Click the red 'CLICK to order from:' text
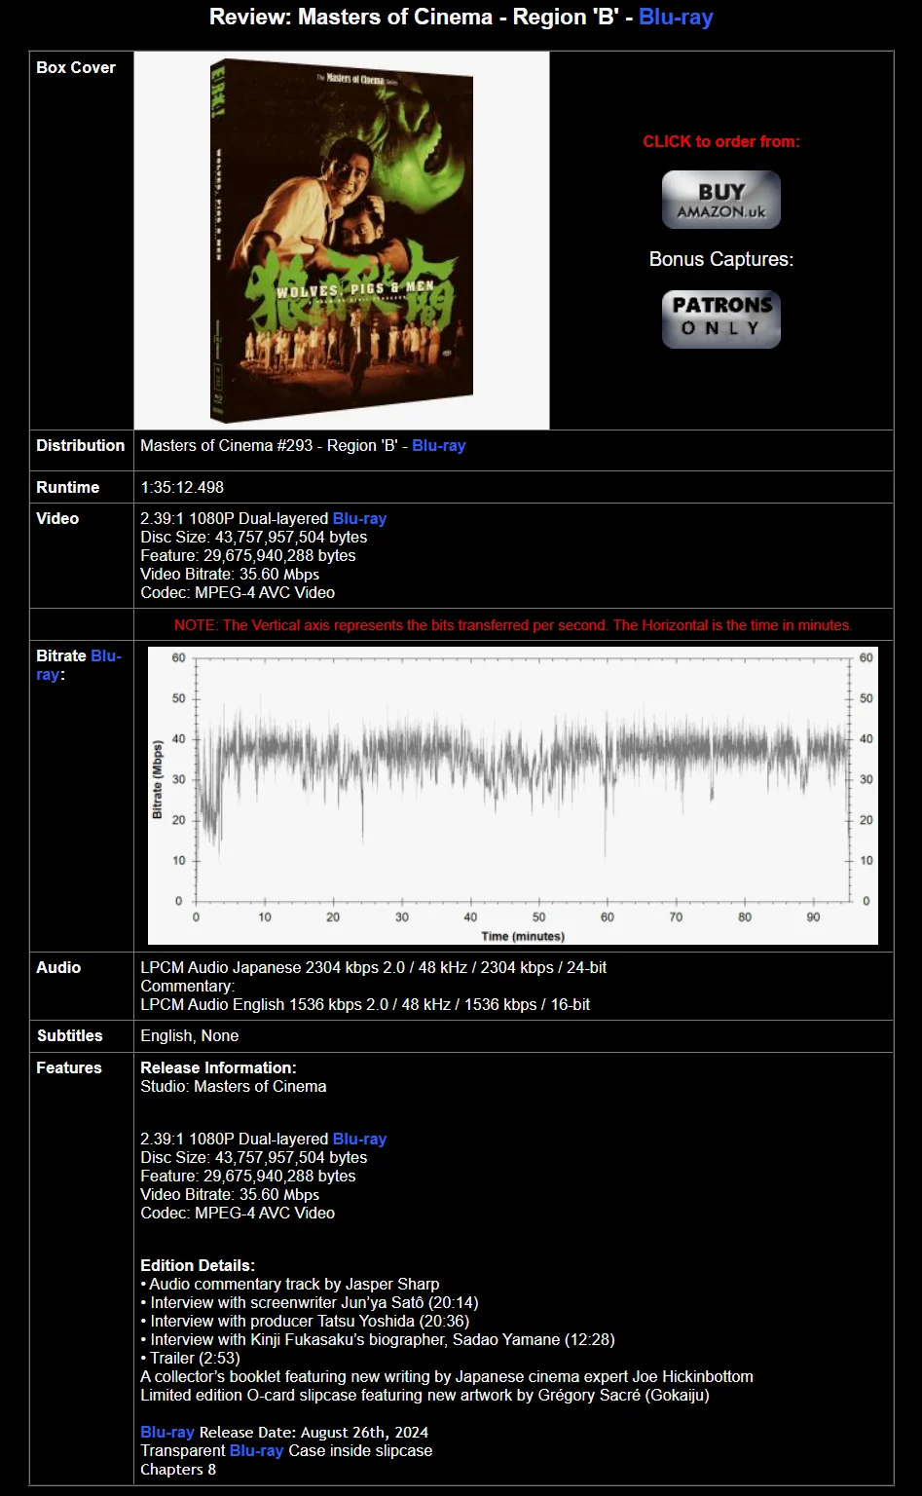The height and width of the screenshot is (1496, 922). [721, 141]
